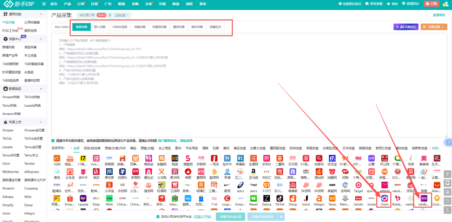Screen dimensions: 452x222
Task: Open the 更多 top menu
Action: (x=203, y=4)
